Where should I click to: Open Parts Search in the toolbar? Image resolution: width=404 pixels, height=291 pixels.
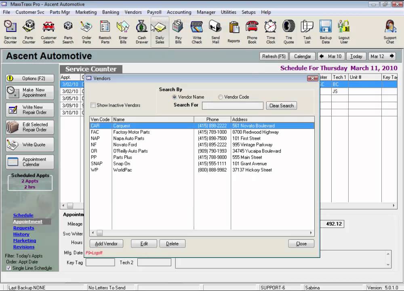68,32
